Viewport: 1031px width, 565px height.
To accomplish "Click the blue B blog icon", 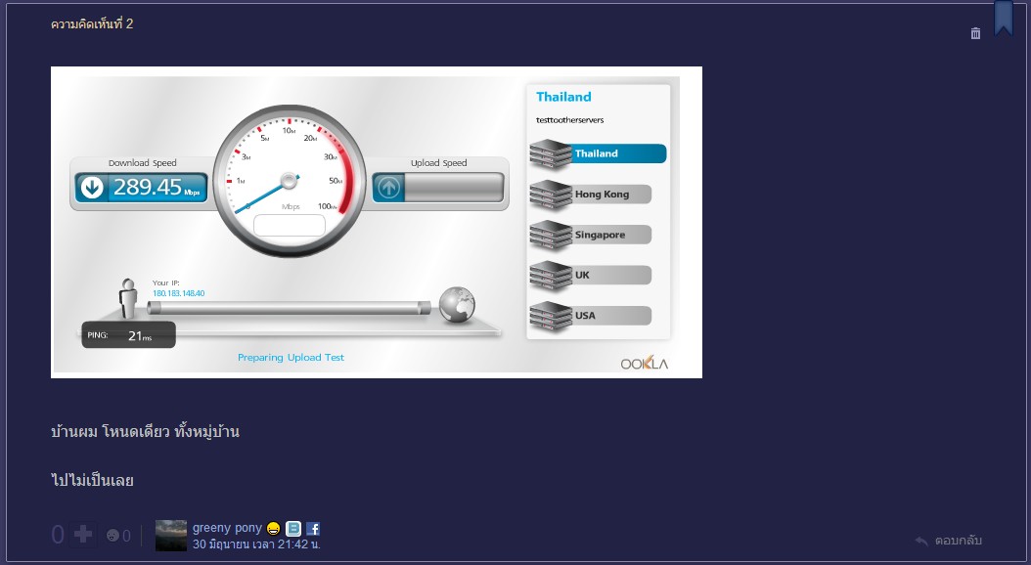I will tap(293, 528).
